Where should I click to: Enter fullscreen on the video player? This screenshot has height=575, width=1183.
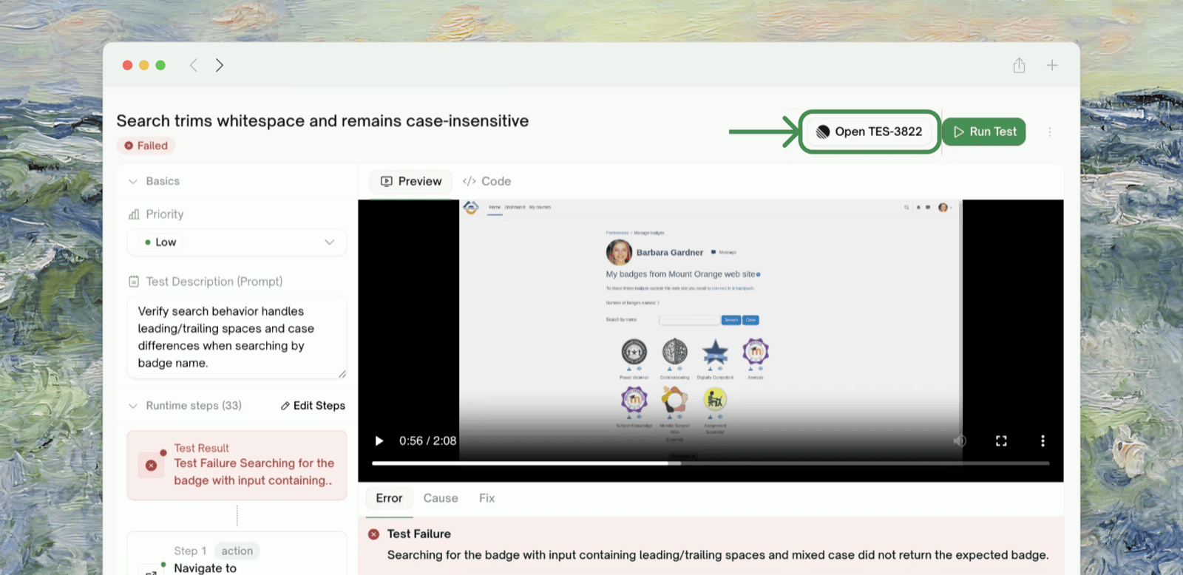pyautogui.click(x=1001, y=440)
